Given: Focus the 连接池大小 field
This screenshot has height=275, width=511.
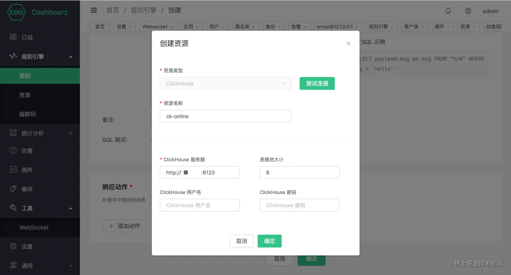Looking at the screenshot, I should (x=299, y=172).
